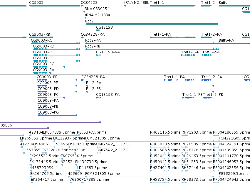Select the CG34228 gene label
Screen dimensions: 250x184
(89, 3)
